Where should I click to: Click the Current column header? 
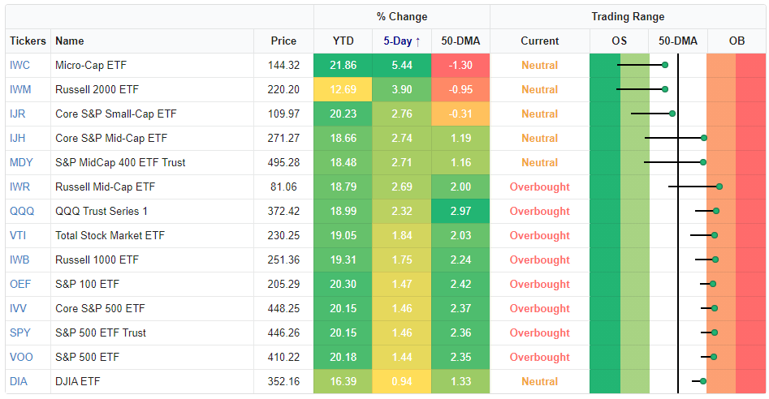539,41
